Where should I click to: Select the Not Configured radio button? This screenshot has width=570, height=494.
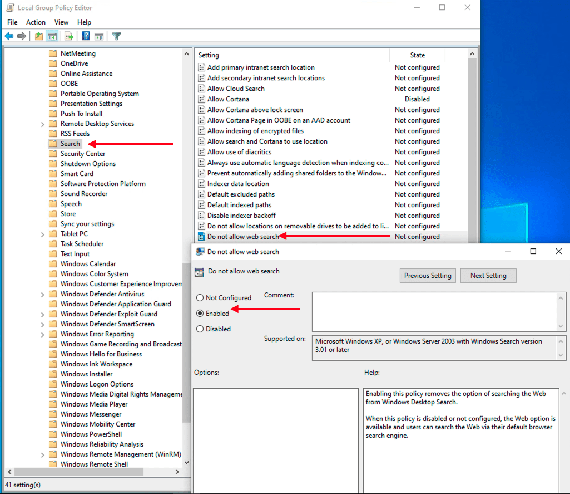[x=200, y=298]
